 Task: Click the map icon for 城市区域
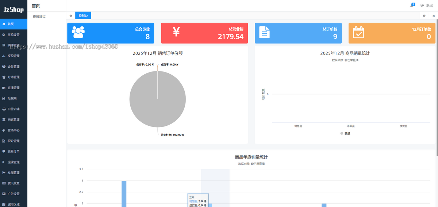pyautogui.click(x=4, y=204)
